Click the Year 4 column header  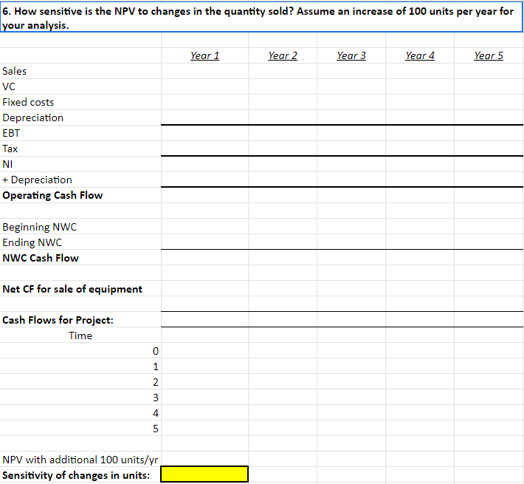pyautogui.click(x=420, y=55)
